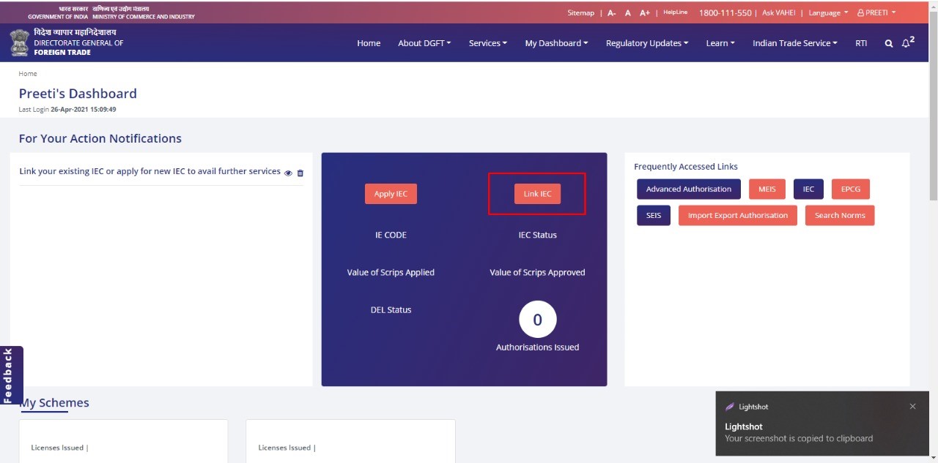
Task: Expand the Services menu dropdown
Action: click(488, 43)
